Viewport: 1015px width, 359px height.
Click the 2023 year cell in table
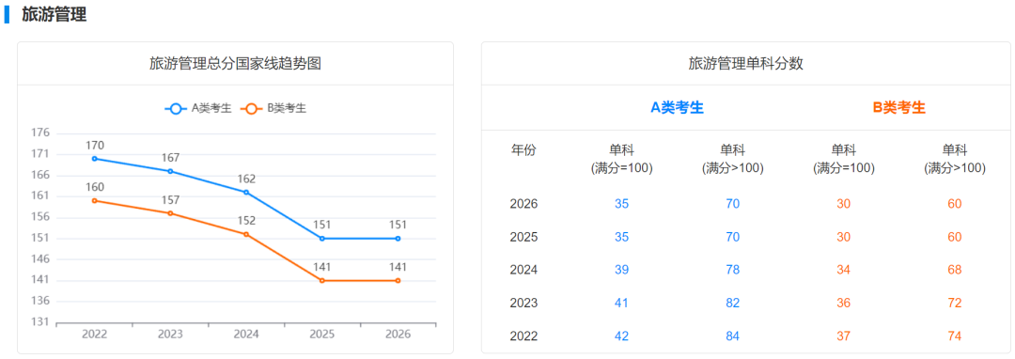click(523, 303)
